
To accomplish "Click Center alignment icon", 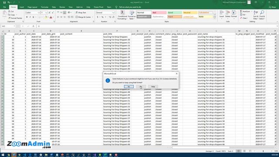I will pos(61,17).
